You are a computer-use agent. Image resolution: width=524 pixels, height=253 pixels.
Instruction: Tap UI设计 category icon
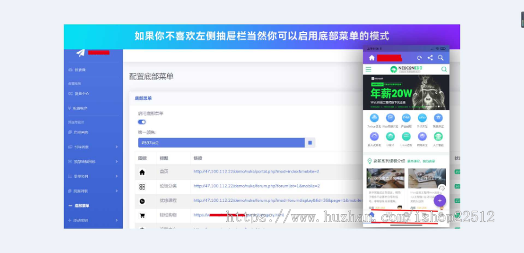point(390,136)
